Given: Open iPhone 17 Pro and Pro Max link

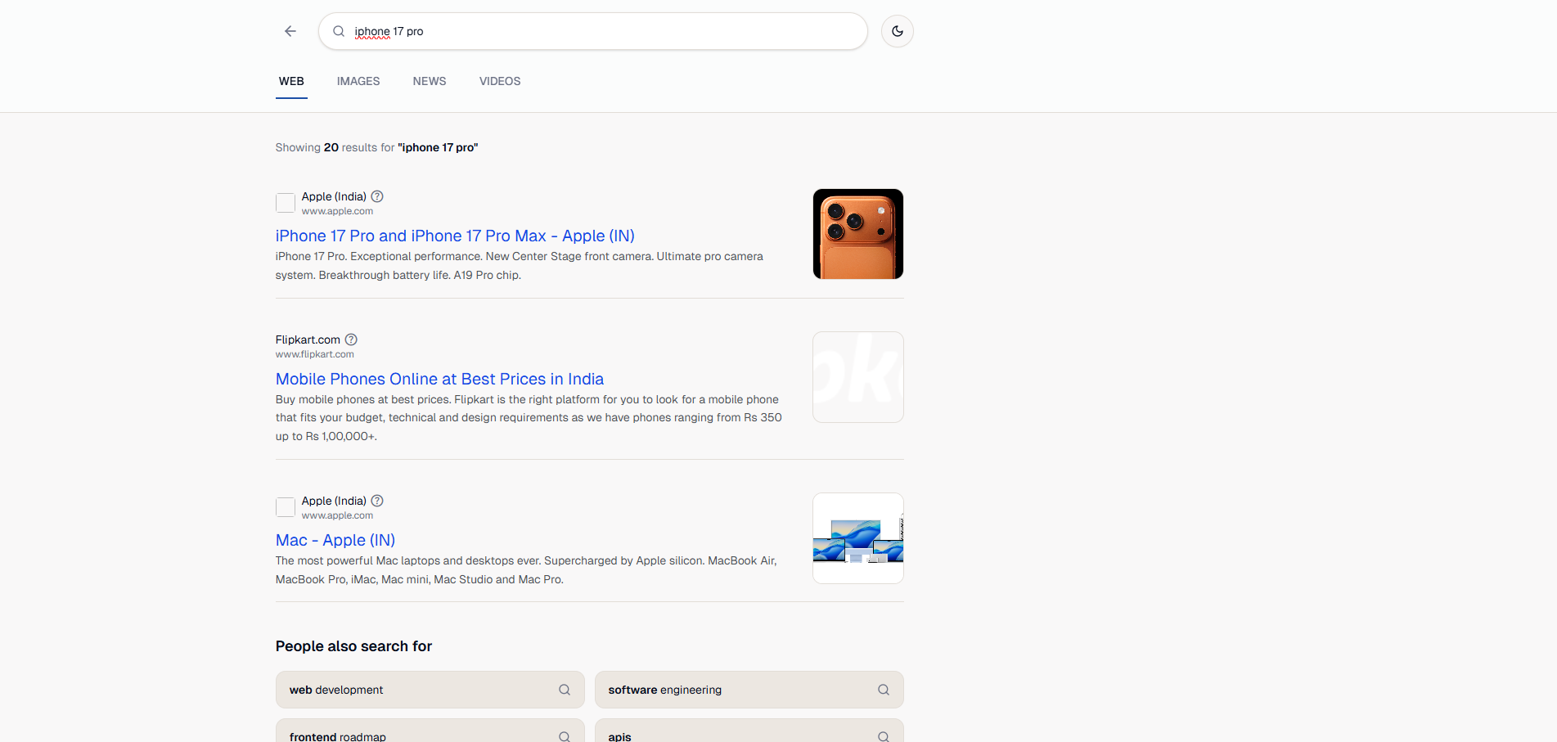Looking at the screenshot, I should pos(455,236).
